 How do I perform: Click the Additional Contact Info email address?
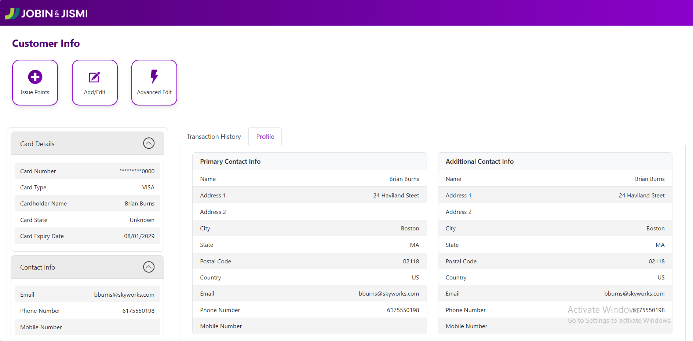point(634,294)
